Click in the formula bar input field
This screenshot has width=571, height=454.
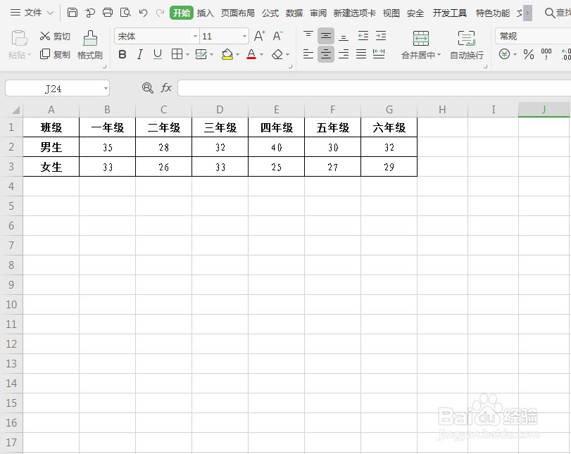375,88
